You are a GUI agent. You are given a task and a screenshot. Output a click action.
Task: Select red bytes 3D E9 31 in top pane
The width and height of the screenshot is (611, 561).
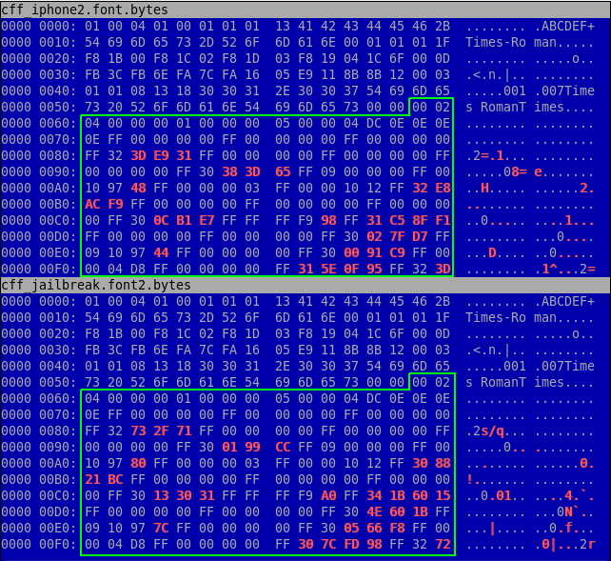151,157
